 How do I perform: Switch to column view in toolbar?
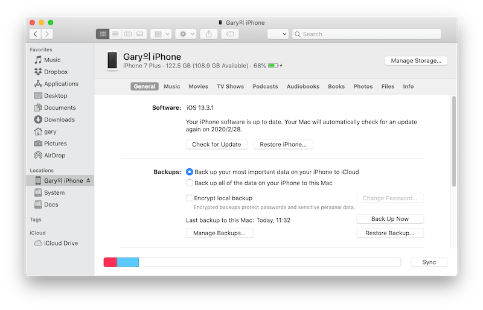click(x=127, y=34)
